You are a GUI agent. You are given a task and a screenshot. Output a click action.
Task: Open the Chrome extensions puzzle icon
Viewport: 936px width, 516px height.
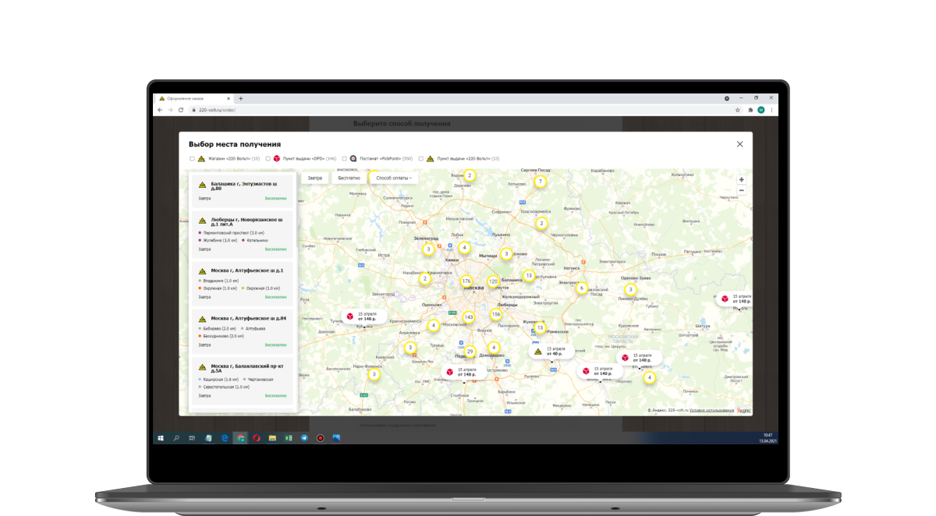point(750,110)
